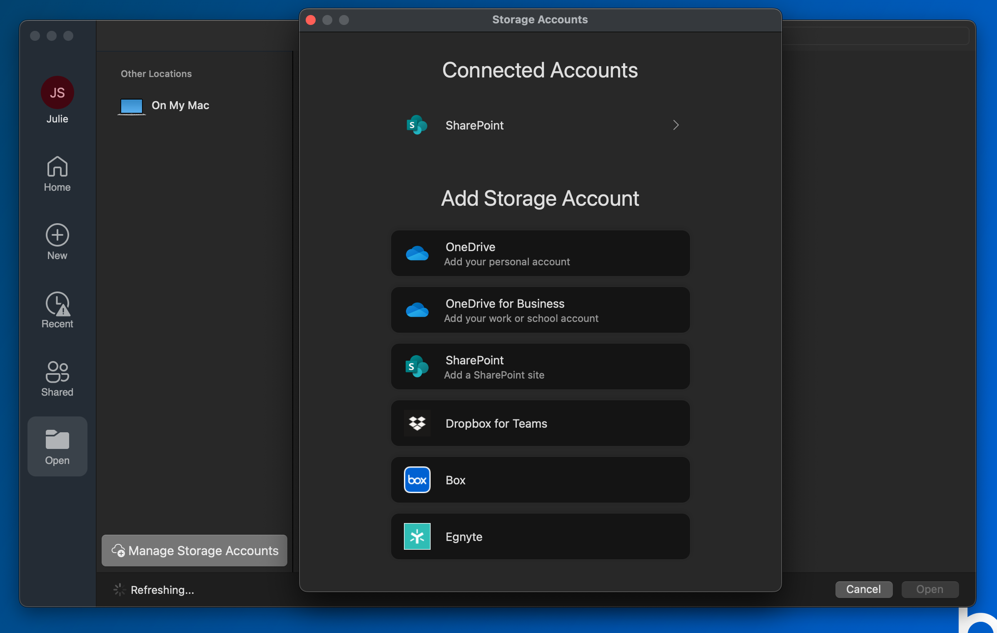Click the Dropbox logo icon
997x633 pixels.
(x=417, y=423)
